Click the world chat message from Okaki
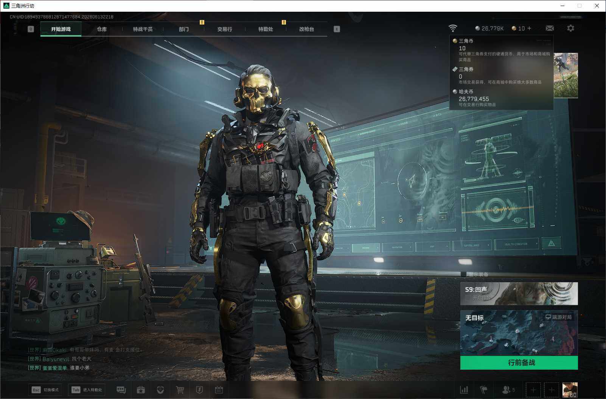Screen dimensions: 606x399 click(85, 350)
